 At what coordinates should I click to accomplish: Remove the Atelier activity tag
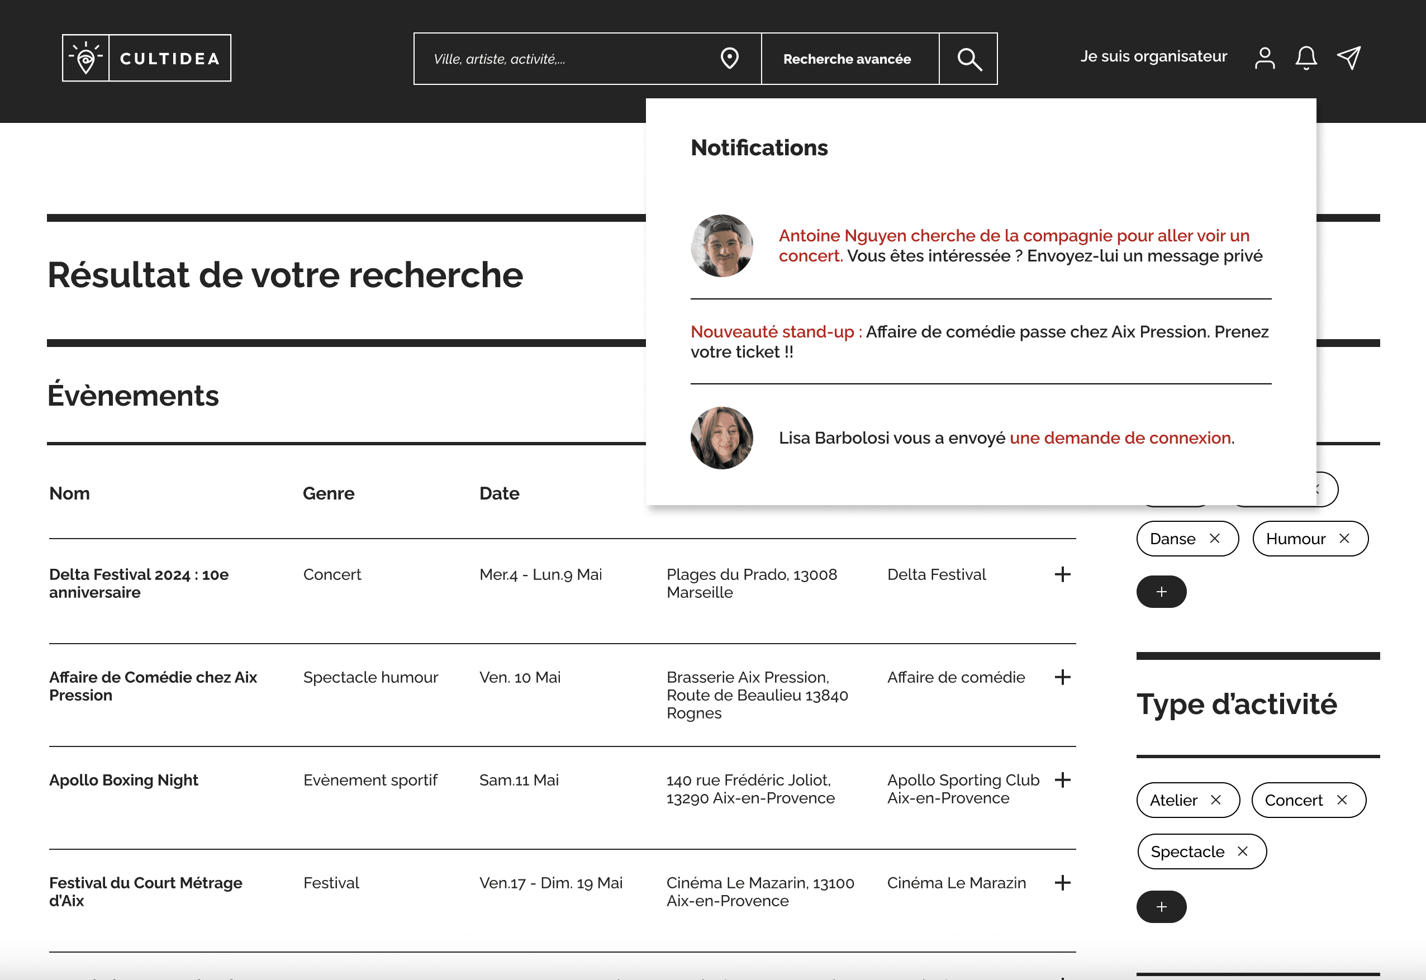click(1215, 800)
